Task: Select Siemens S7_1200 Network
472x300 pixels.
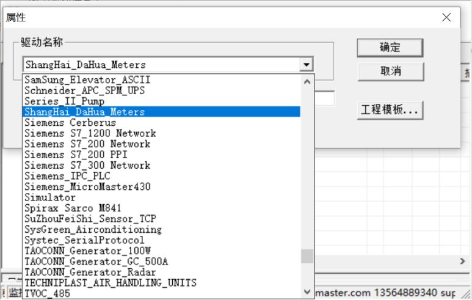Action: point(162,133)
